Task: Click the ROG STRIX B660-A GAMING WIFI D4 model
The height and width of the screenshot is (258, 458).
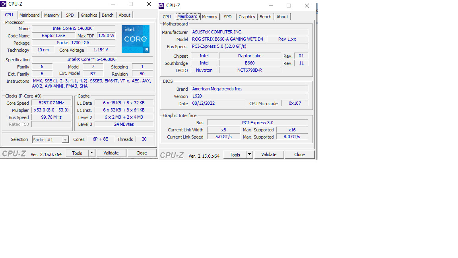Action: [x=228, y=39]
